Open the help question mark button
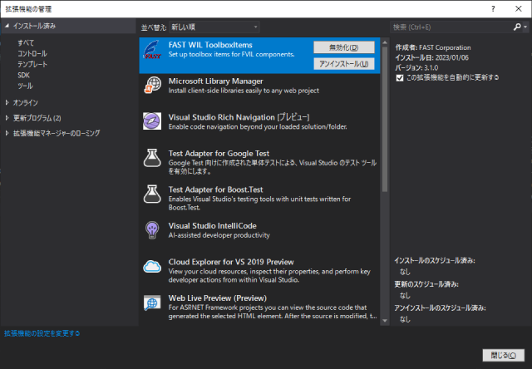The image size is (532, 369). click(493, 9)
